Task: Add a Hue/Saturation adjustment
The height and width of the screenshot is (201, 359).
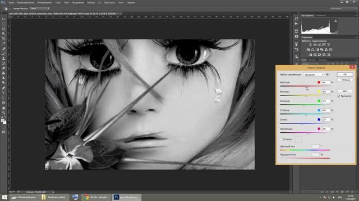Action: point(308,50)
